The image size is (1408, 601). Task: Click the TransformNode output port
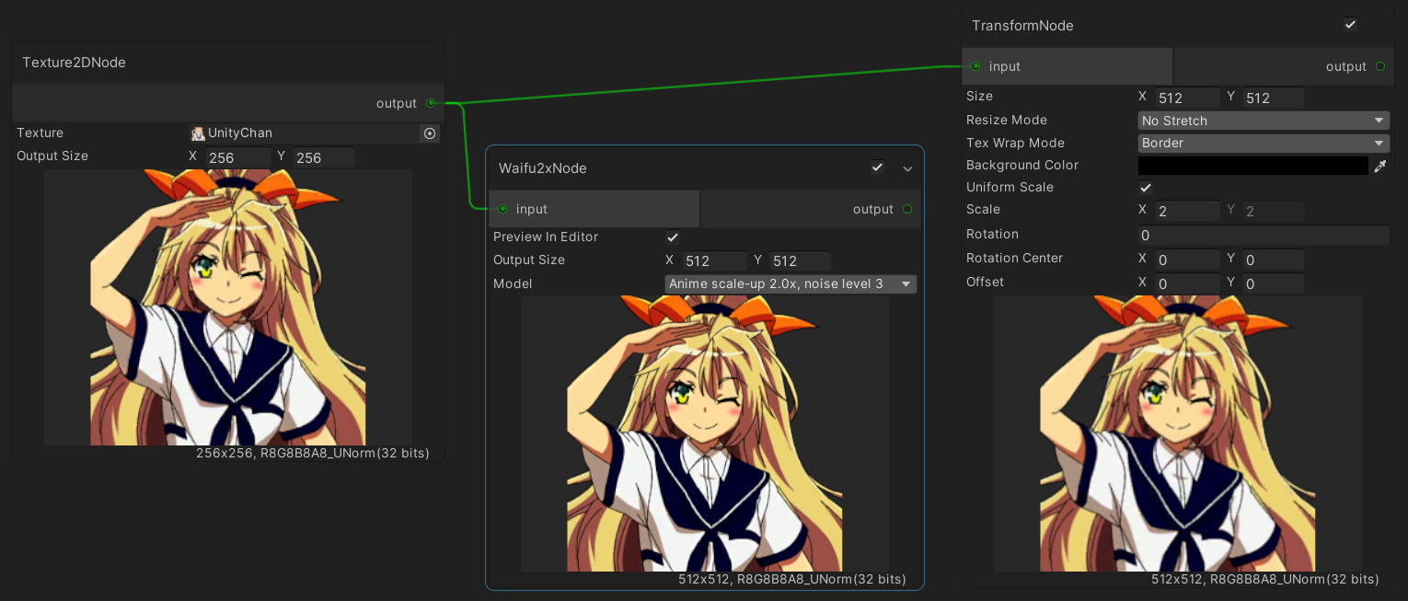[x=1379, y=66]
